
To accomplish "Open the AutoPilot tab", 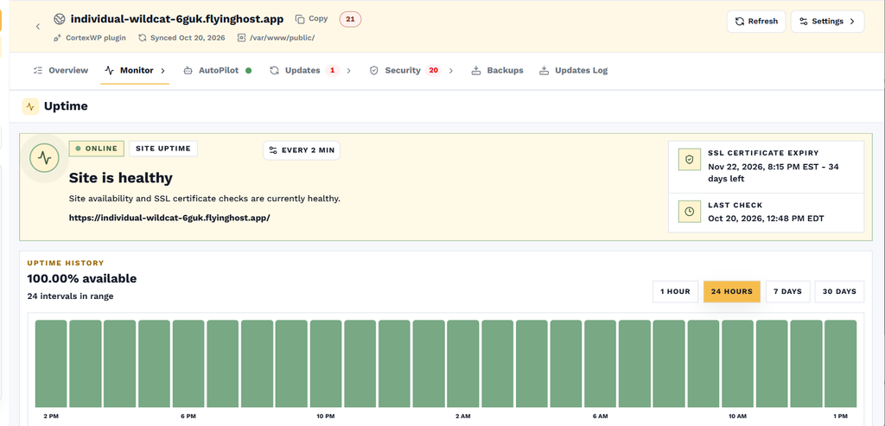I will click(x=219, y=71).
